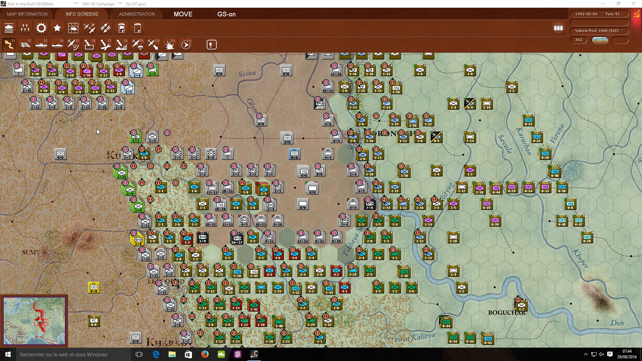Click the upload arrow box button

[x=211, y=44]
